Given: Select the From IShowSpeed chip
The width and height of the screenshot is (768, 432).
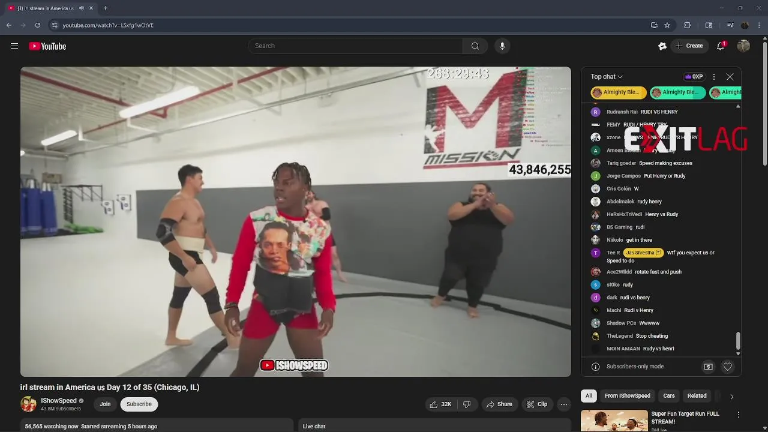Looking at the screenshot, I should [x=628, y=396].
